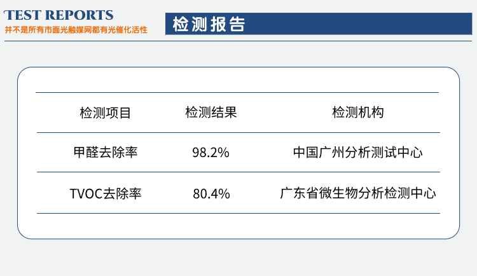Click the 检测报告 banner title

(209, 24)
